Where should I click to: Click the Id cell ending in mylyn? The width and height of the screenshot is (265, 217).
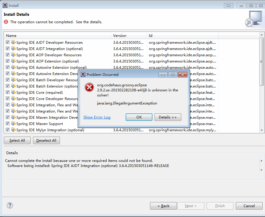pos(182,130)
